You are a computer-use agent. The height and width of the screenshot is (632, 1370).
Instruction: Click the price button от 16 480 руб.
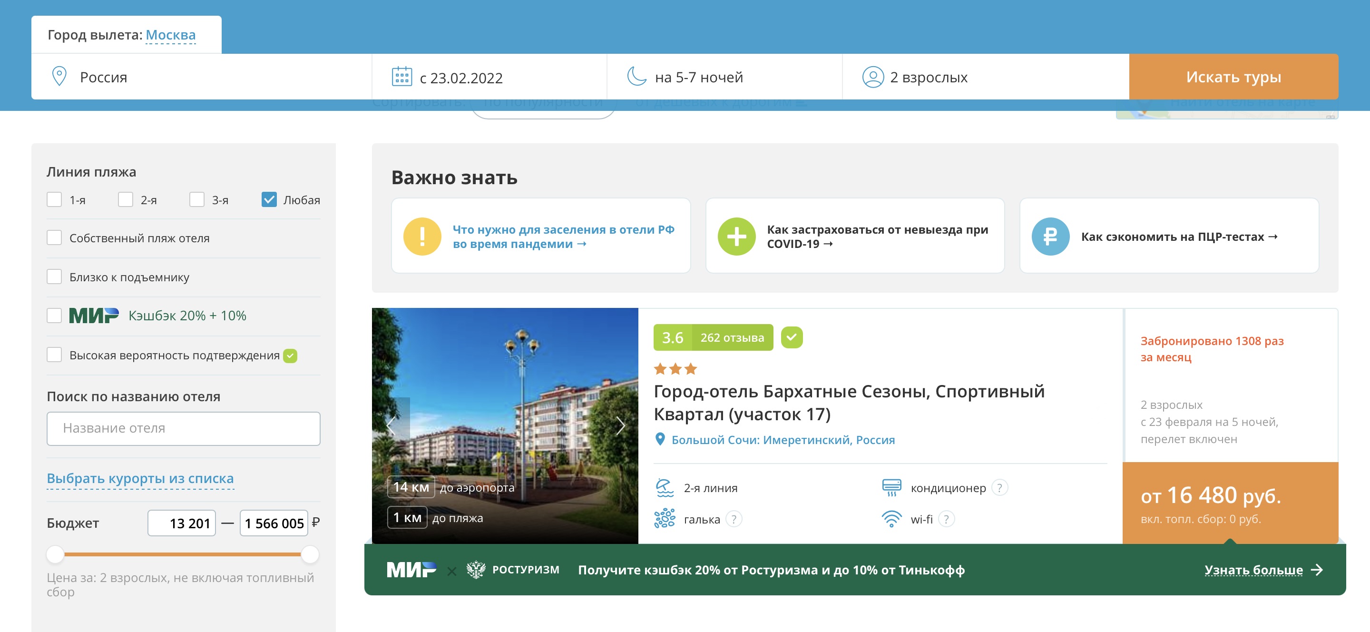[x=1230, y=503]
